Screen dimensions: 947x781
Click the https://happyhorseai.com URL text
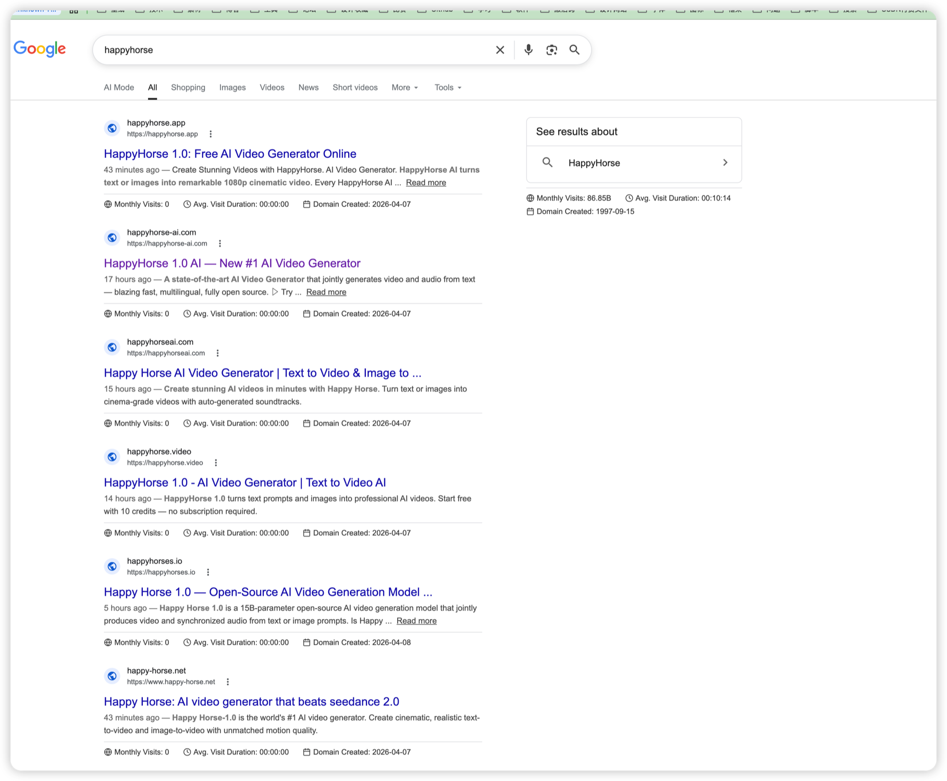(166, 353)
